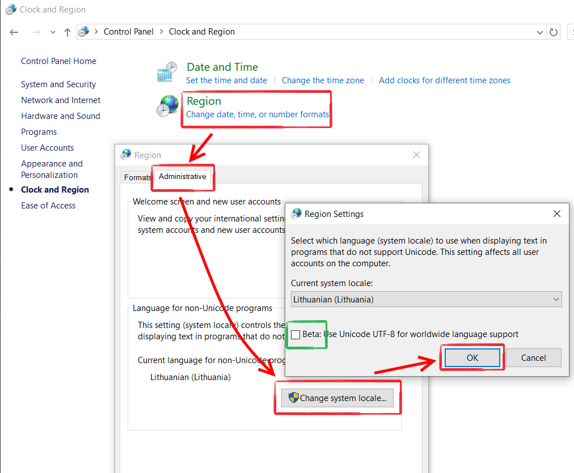This screenshot has width=574, height=473.
Task: Expand address bar history dropdown
Action: click(x=539, y=32)
